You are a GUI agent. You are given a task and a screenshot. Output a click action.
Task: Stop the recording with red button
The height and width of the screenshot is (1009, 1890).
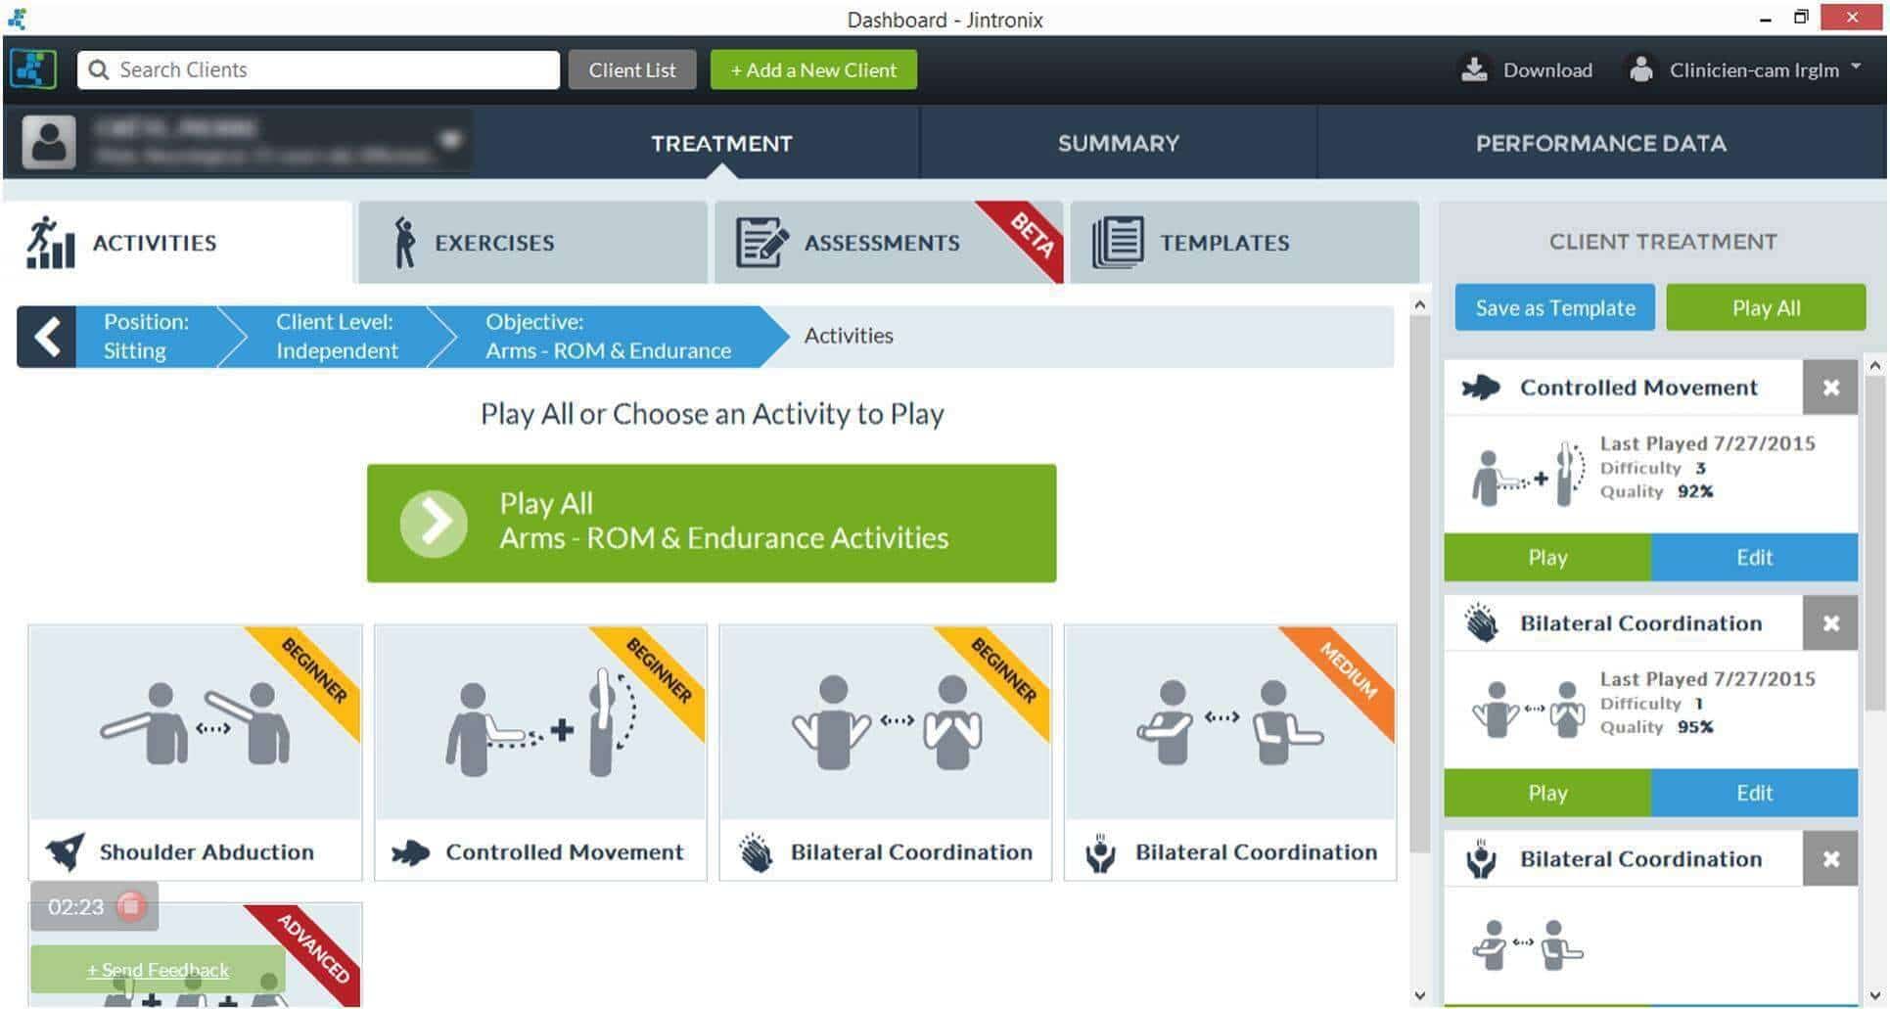tap(131, 906)
